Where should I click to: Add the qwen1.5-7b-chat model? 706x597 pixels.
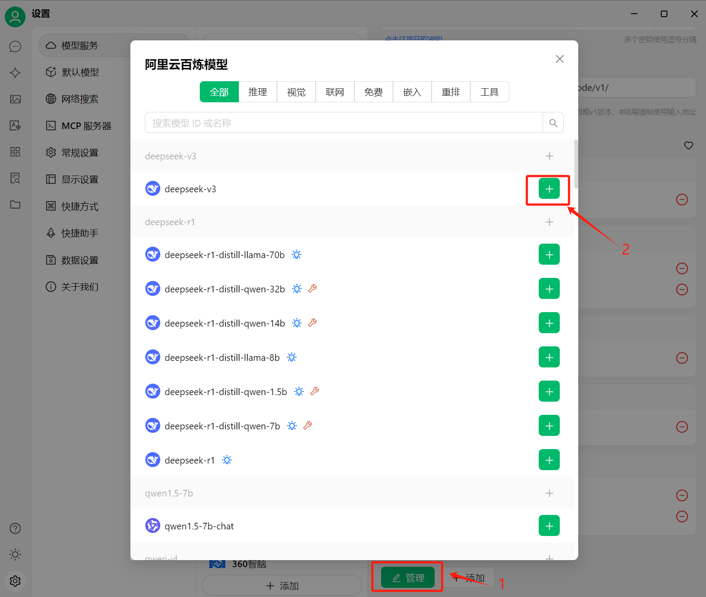[x=549, y=526]
